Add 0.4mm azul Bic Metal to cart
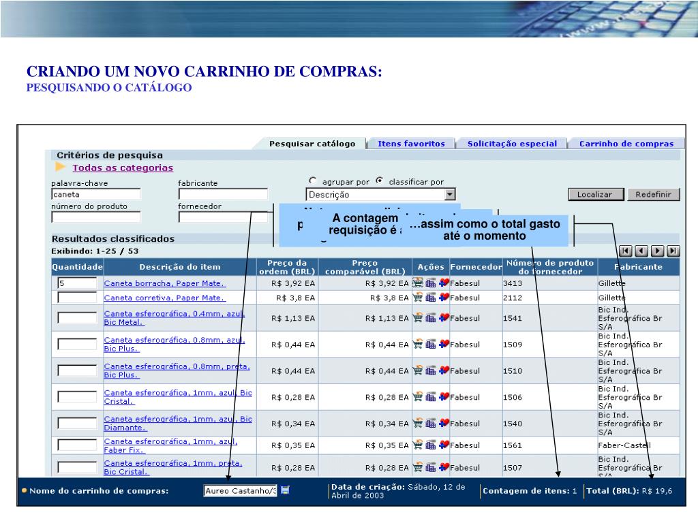The height and width of the screenshot is (523, 698). (x=418, y=318)
